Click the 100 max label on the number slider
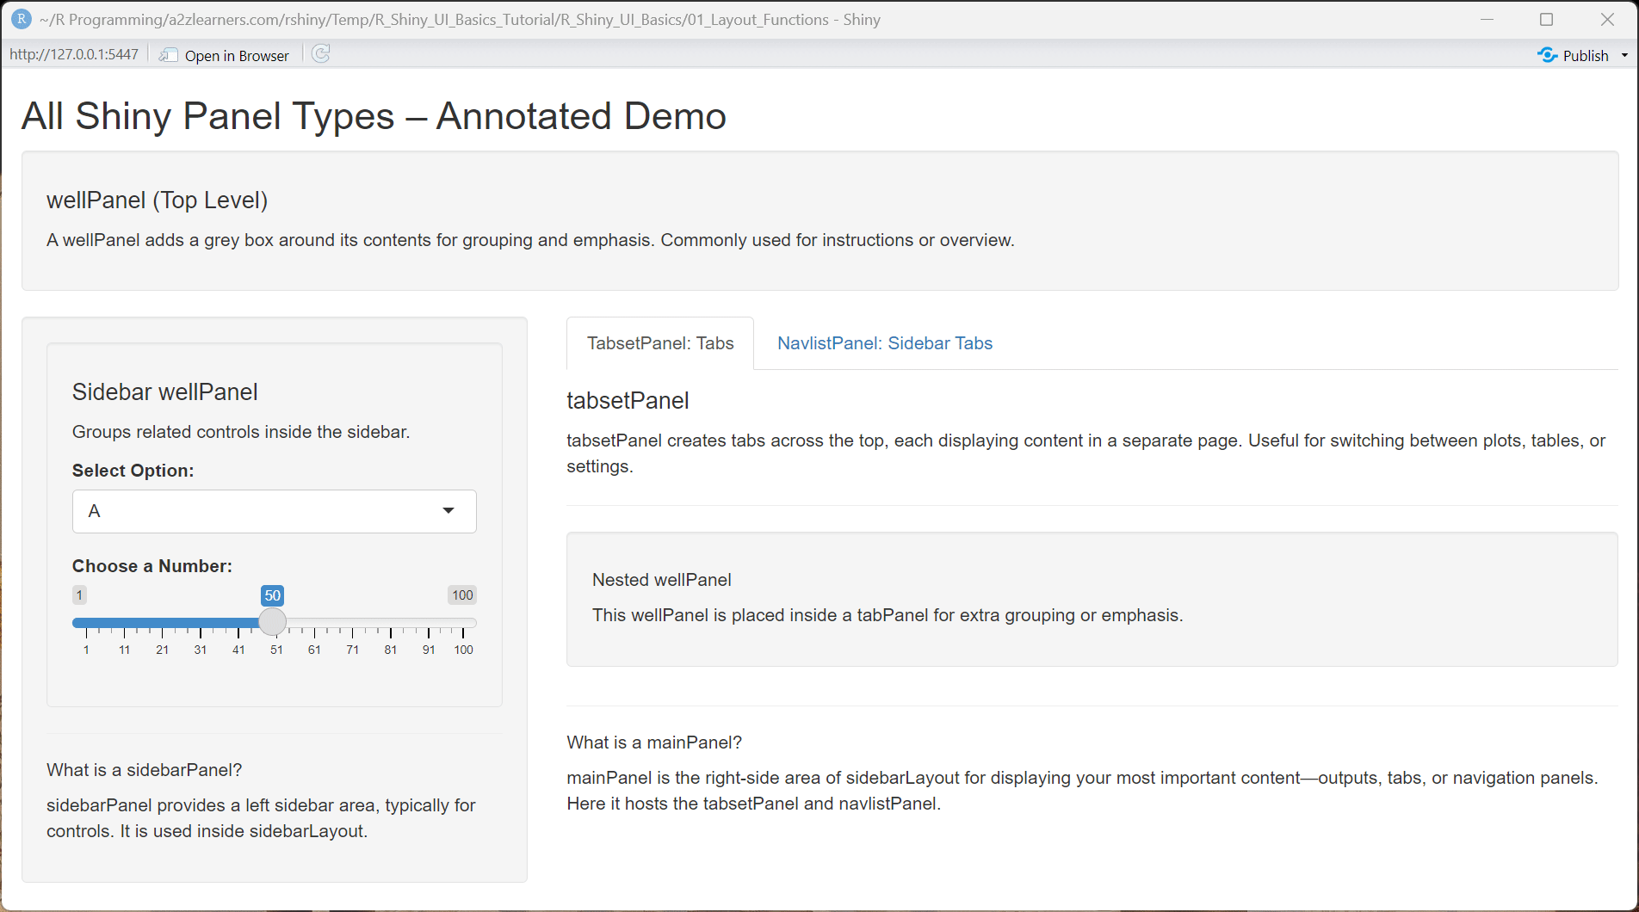This screenshot has height=912, width=1639. coord(461,595)
